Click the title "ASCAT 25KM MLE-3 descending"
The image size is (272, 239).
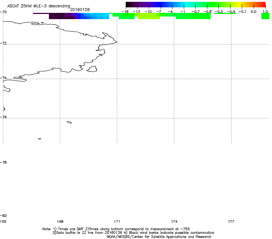pos(39,6)
